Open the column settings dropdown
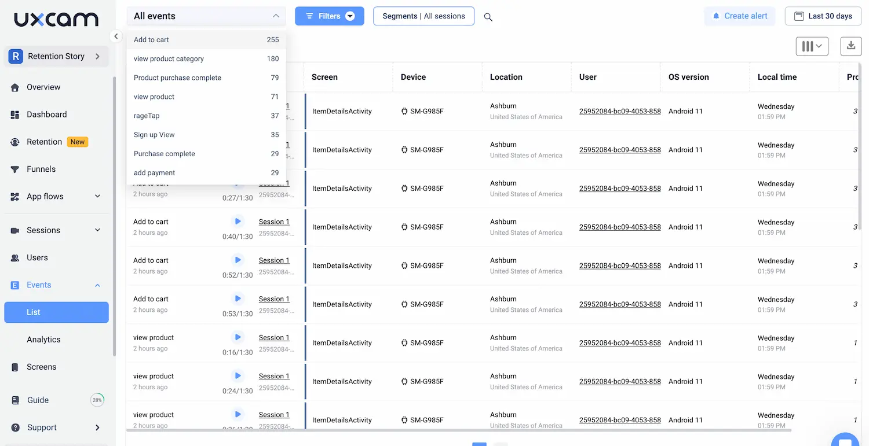The width and height of the screenshot is (869, 446). tap(812, 46)
